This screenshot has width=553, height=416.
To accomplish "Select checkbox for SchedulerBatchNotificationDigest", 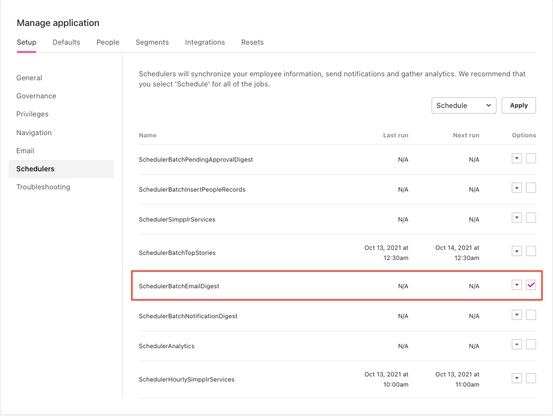I will click(x=531, y=315).
